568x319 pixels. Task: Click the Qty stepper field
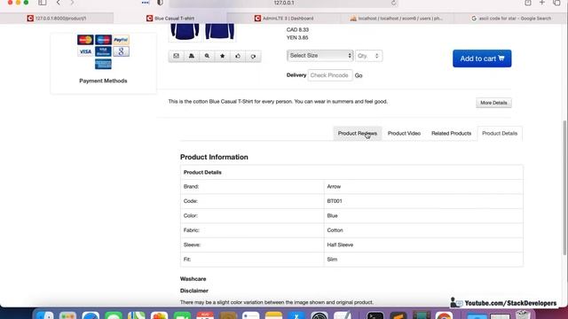tap(369, 56)
